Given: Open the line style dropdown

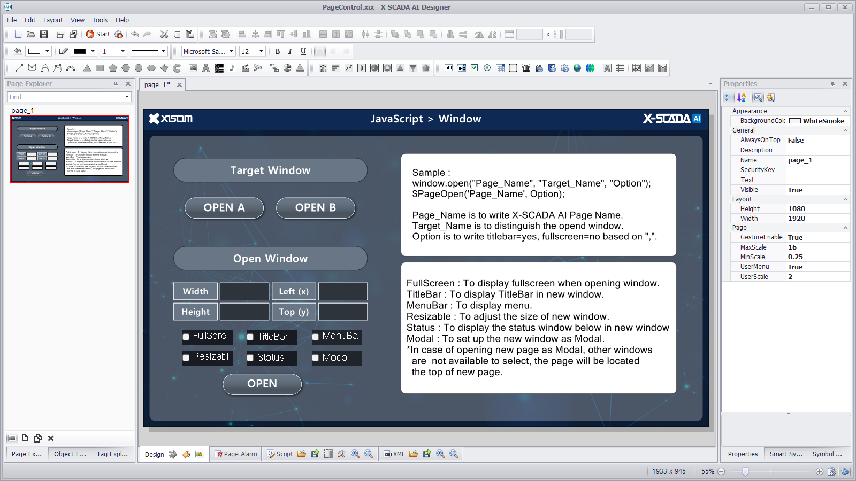Looking at the screenshot, I should (163, 51).
